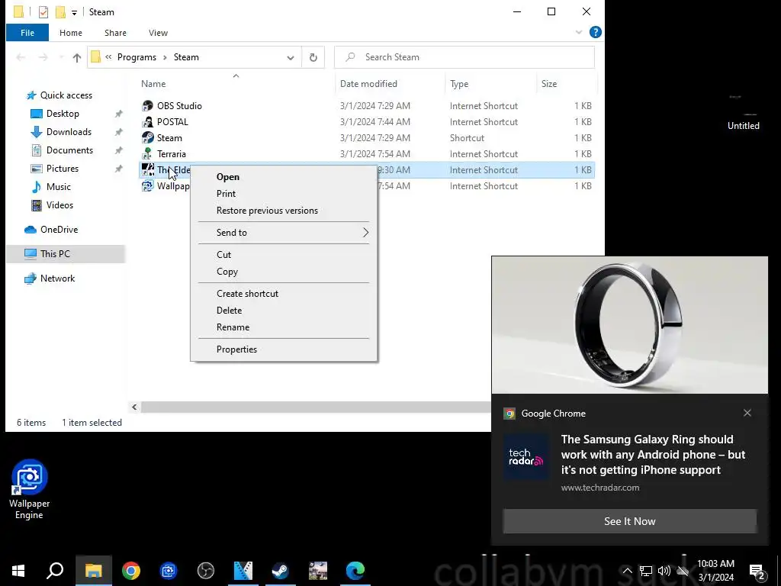
Task: Choose Open in the context menu
Action: pos(284,177)
